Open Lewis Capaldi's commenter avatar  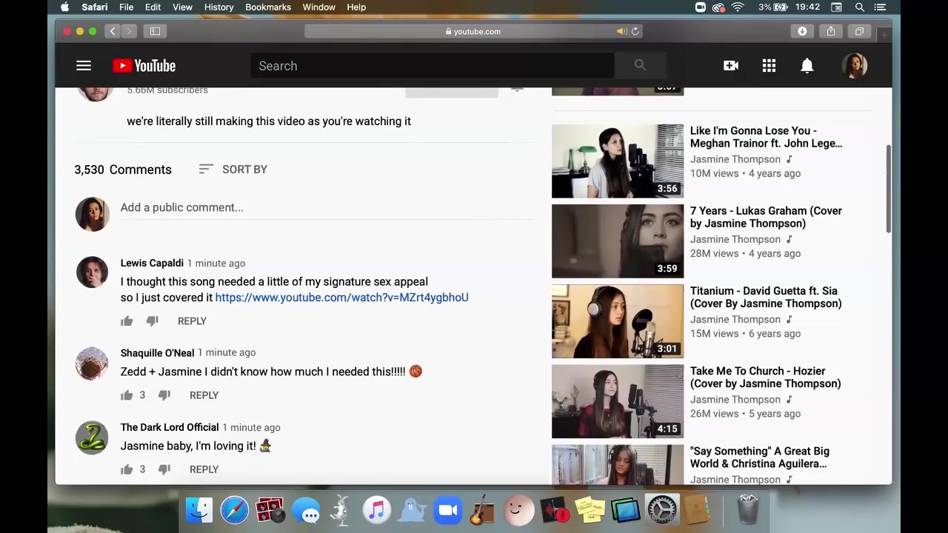[x=92, y=272]
